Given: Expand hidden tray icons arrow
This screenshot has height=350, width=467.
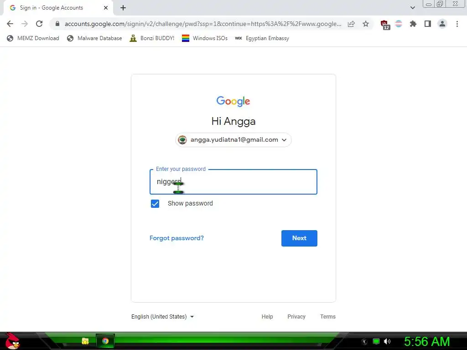Looking at the screenshot, I should pyautogui.click(x=364, y=342).
